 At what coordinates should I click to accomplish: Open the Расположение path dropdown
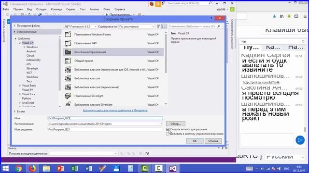point(161,124)
